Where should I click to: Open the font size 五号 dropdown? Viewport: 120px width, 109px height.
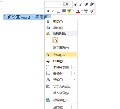71,4
